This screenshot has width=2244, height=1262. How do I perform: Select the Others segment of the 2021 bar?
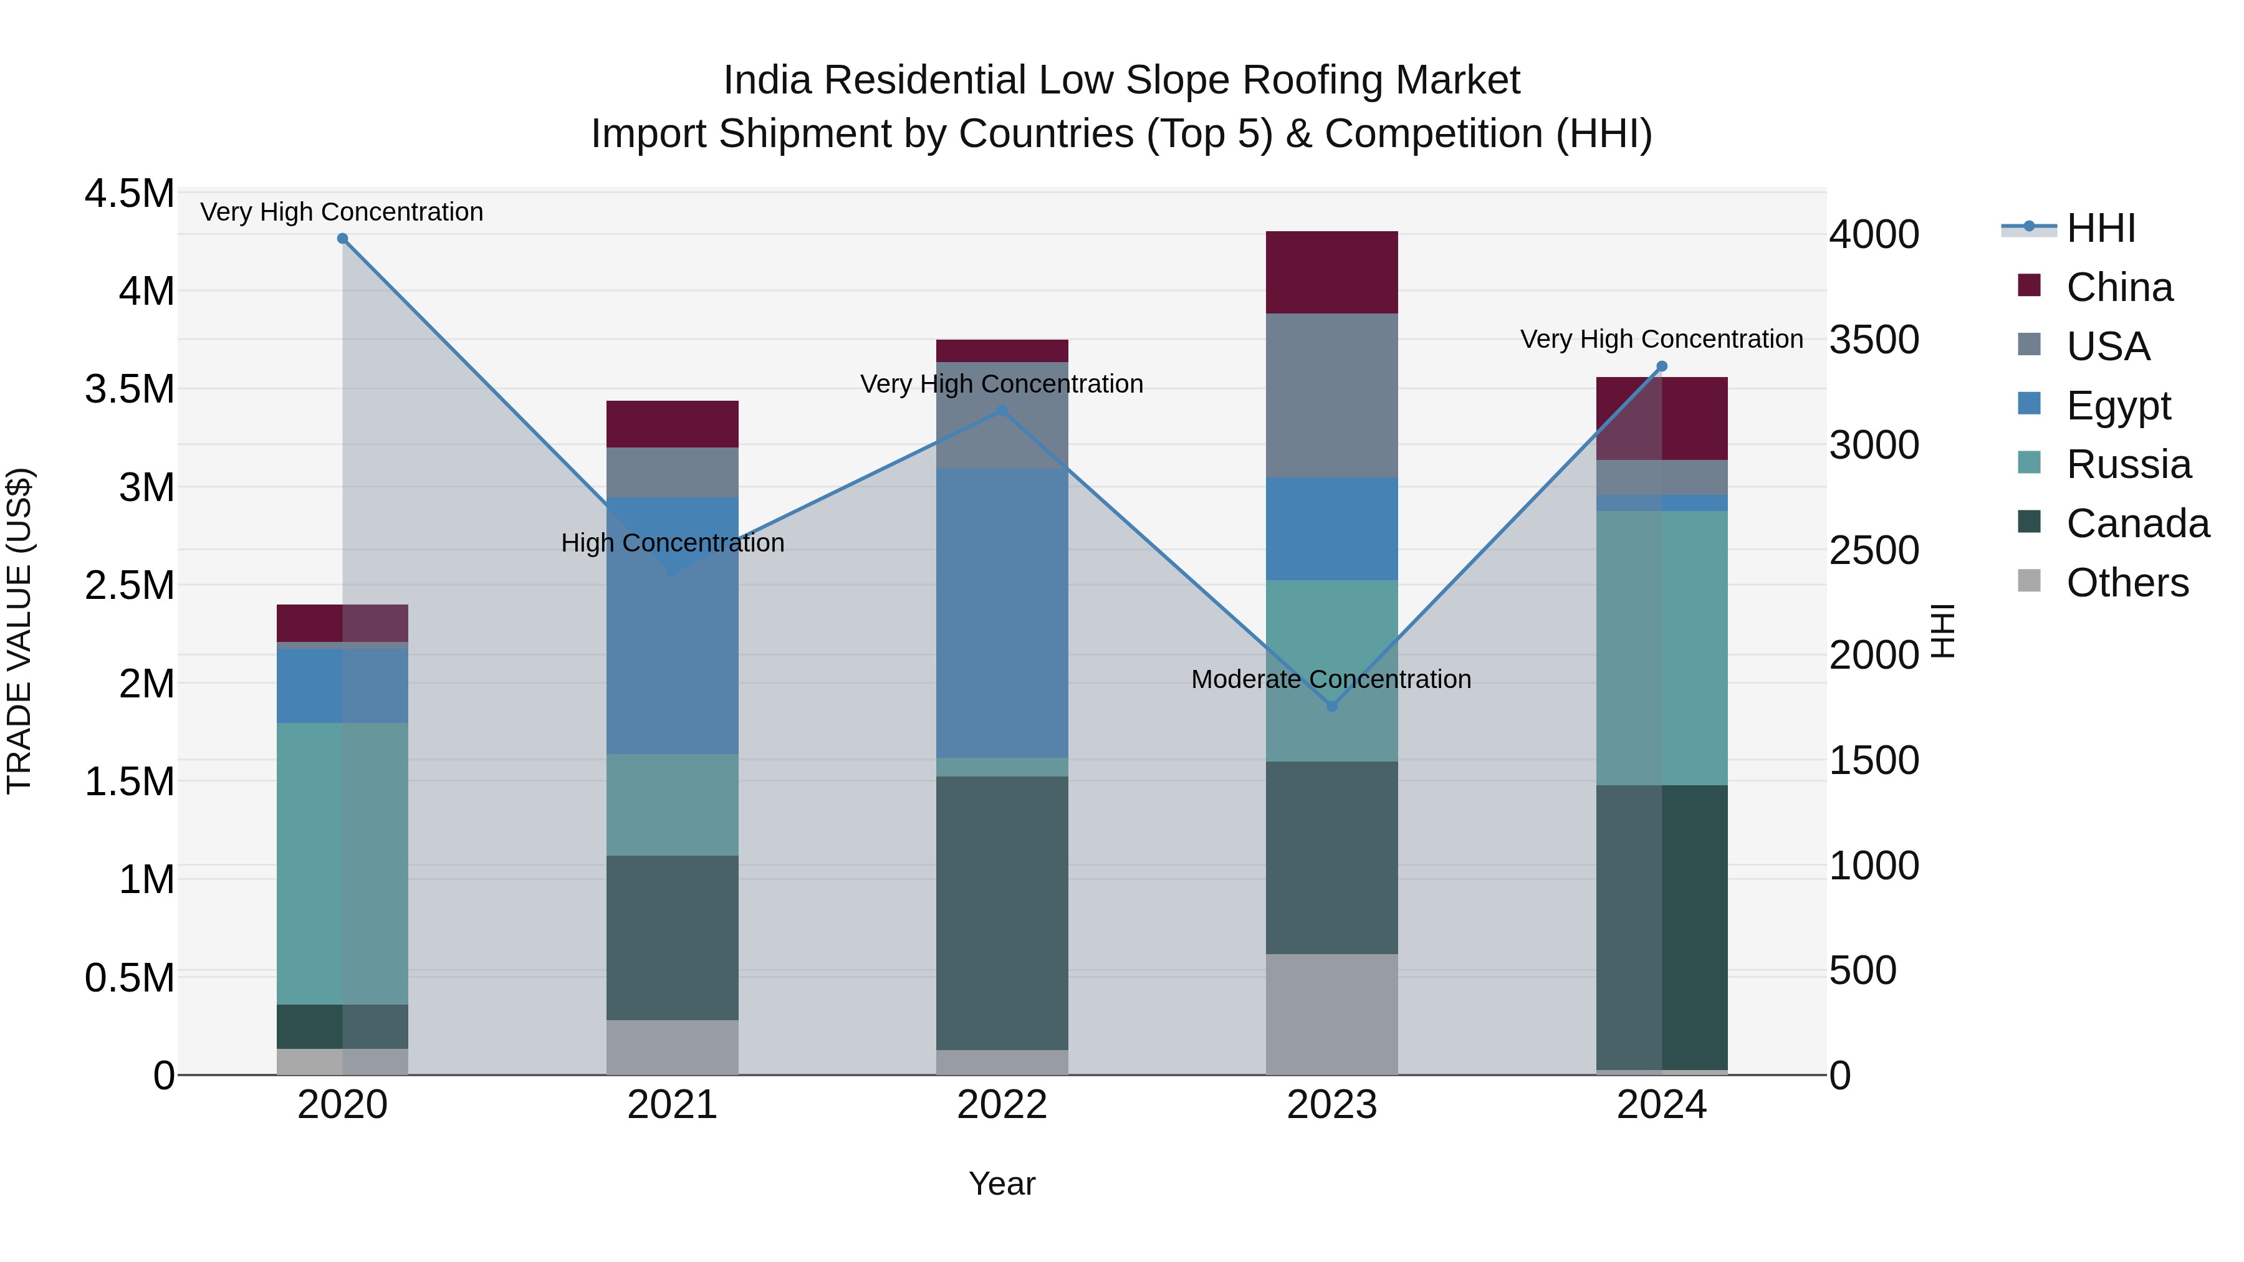673,1048
